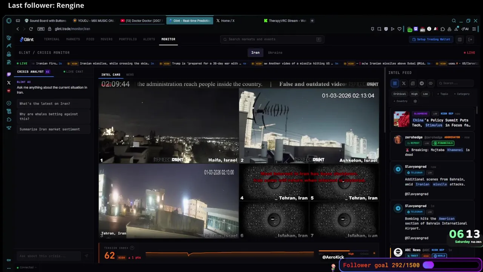Open the X icon in browser sidebar

9,83
